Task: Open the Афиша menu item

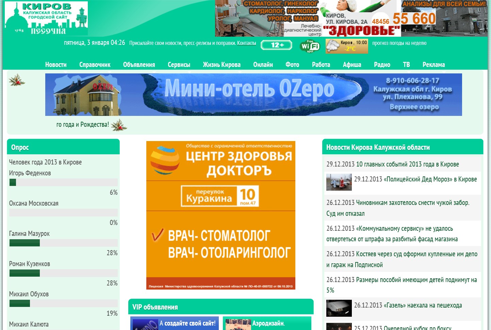Action: 352,65
